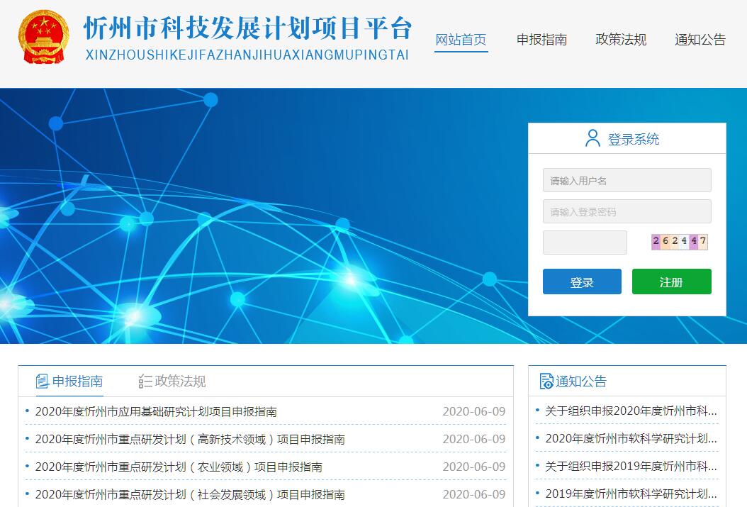Open 通知公告 in the top navigation

coord(700,40)
